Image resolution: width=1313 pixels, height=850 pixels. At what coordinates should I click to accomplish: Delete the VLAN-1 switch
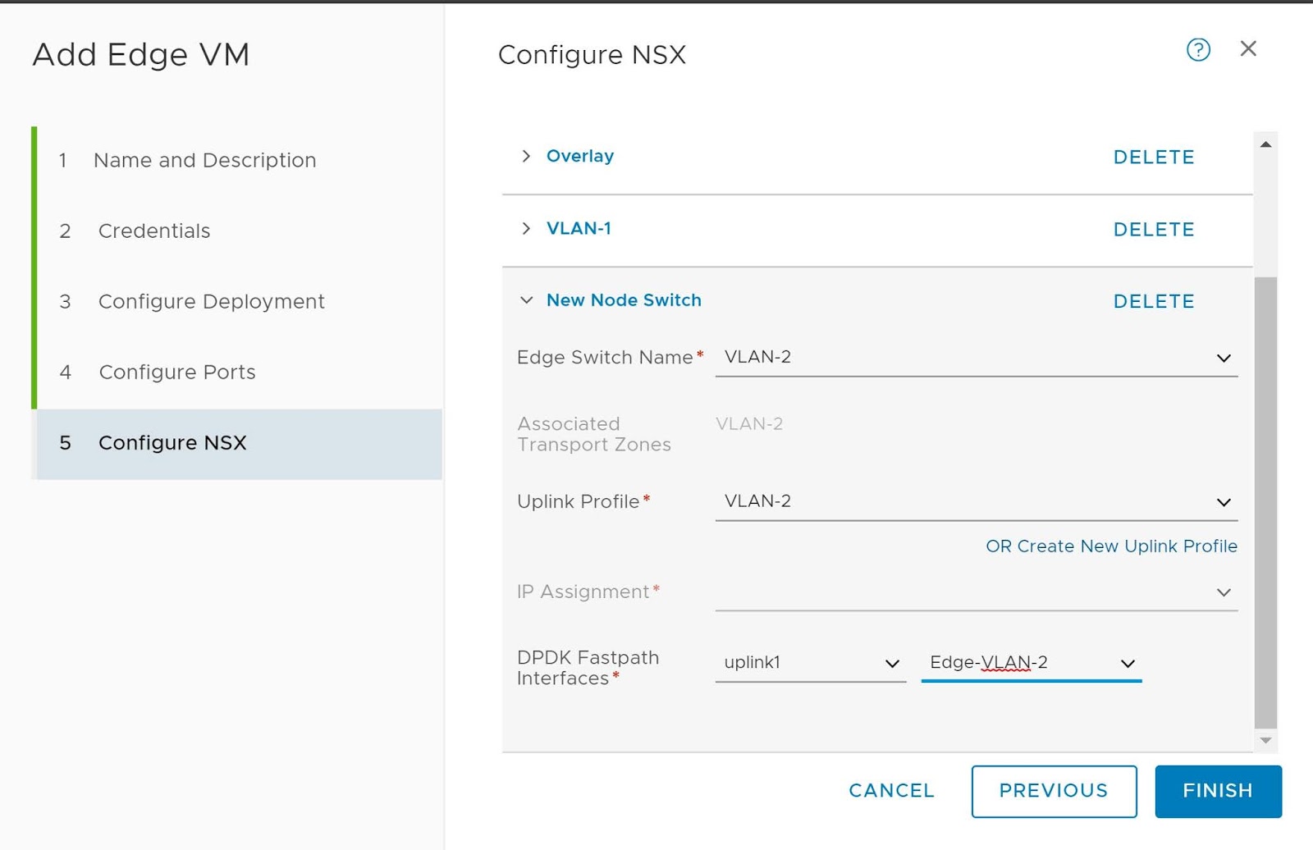[x=1153, y=230]
